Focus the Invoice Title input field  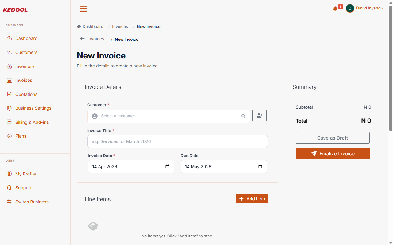pyautogui.click(x=177, y=141)
